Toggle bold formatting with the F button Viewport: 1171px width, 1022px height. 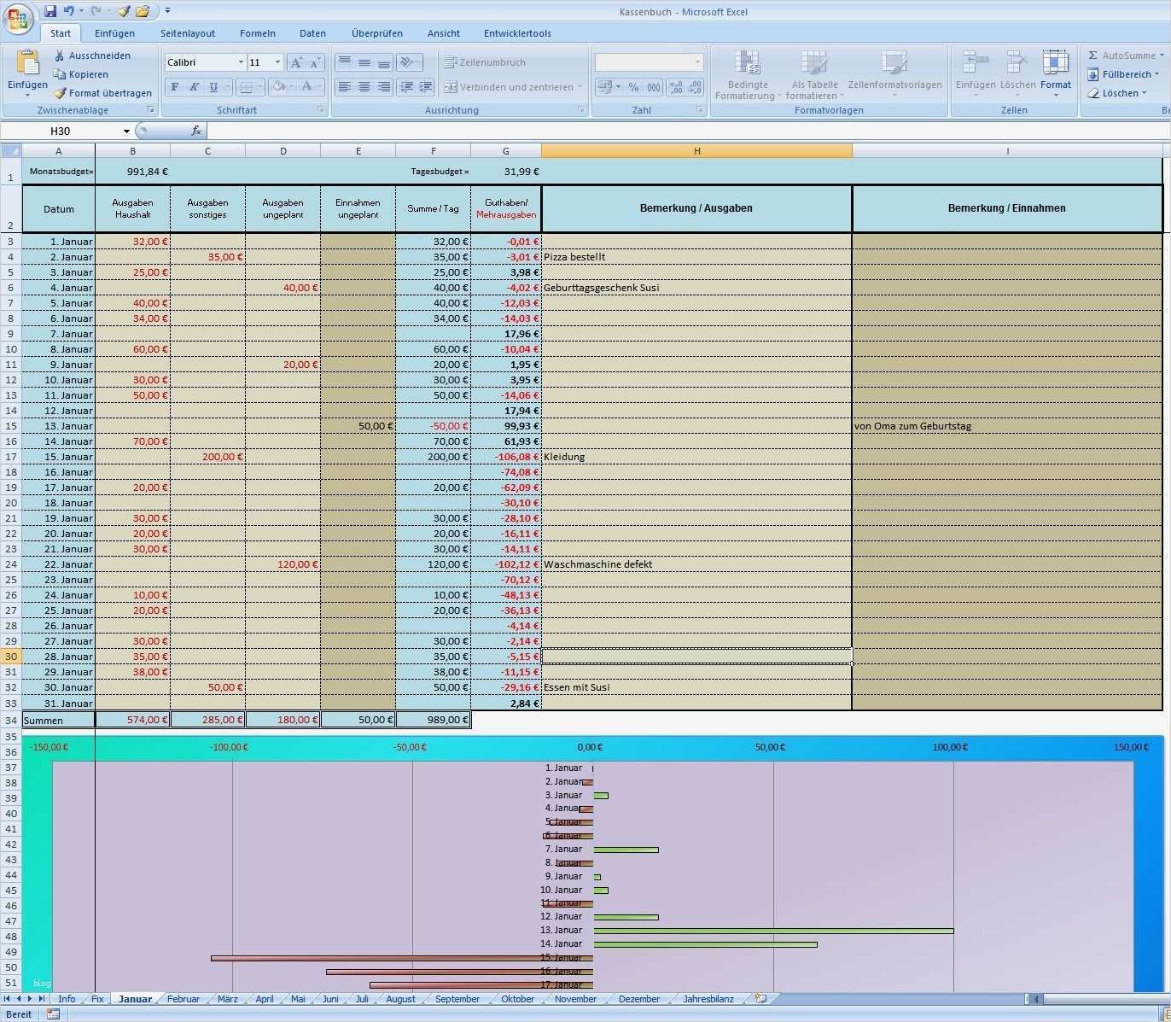174,87
